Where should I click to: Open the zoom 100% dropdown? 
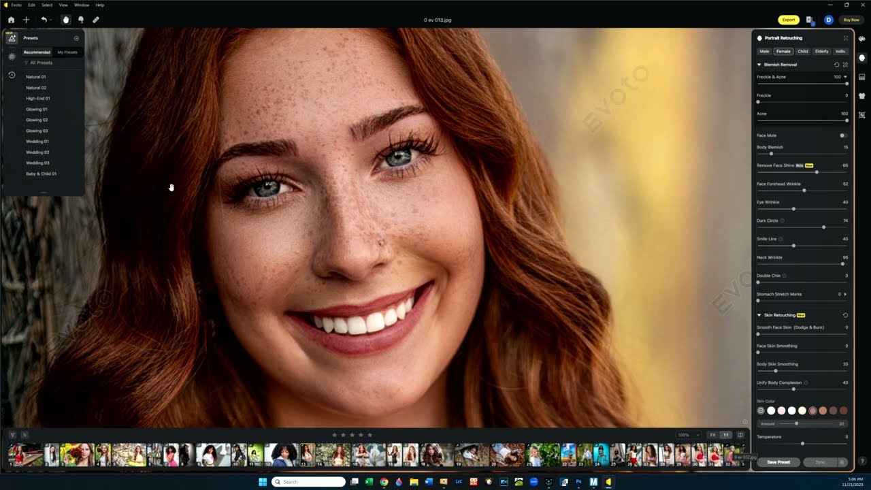(689, 435)
